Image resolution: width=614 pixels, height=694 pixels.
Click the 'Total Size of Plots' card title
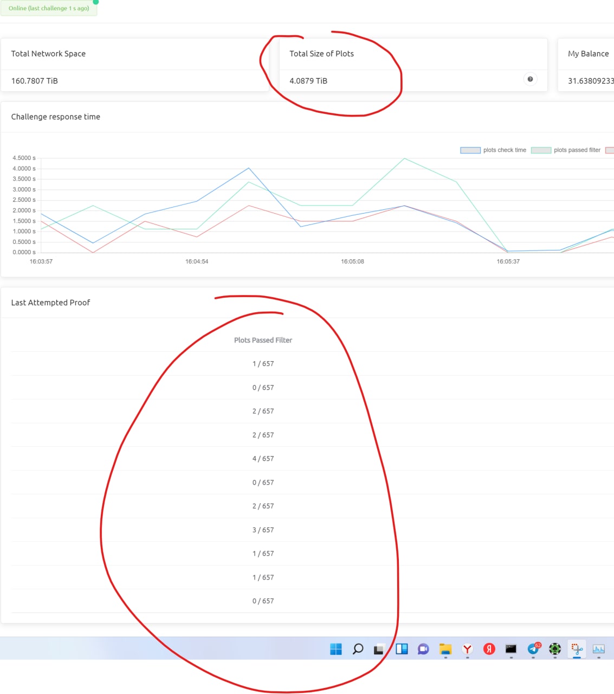tap(321, 54)
